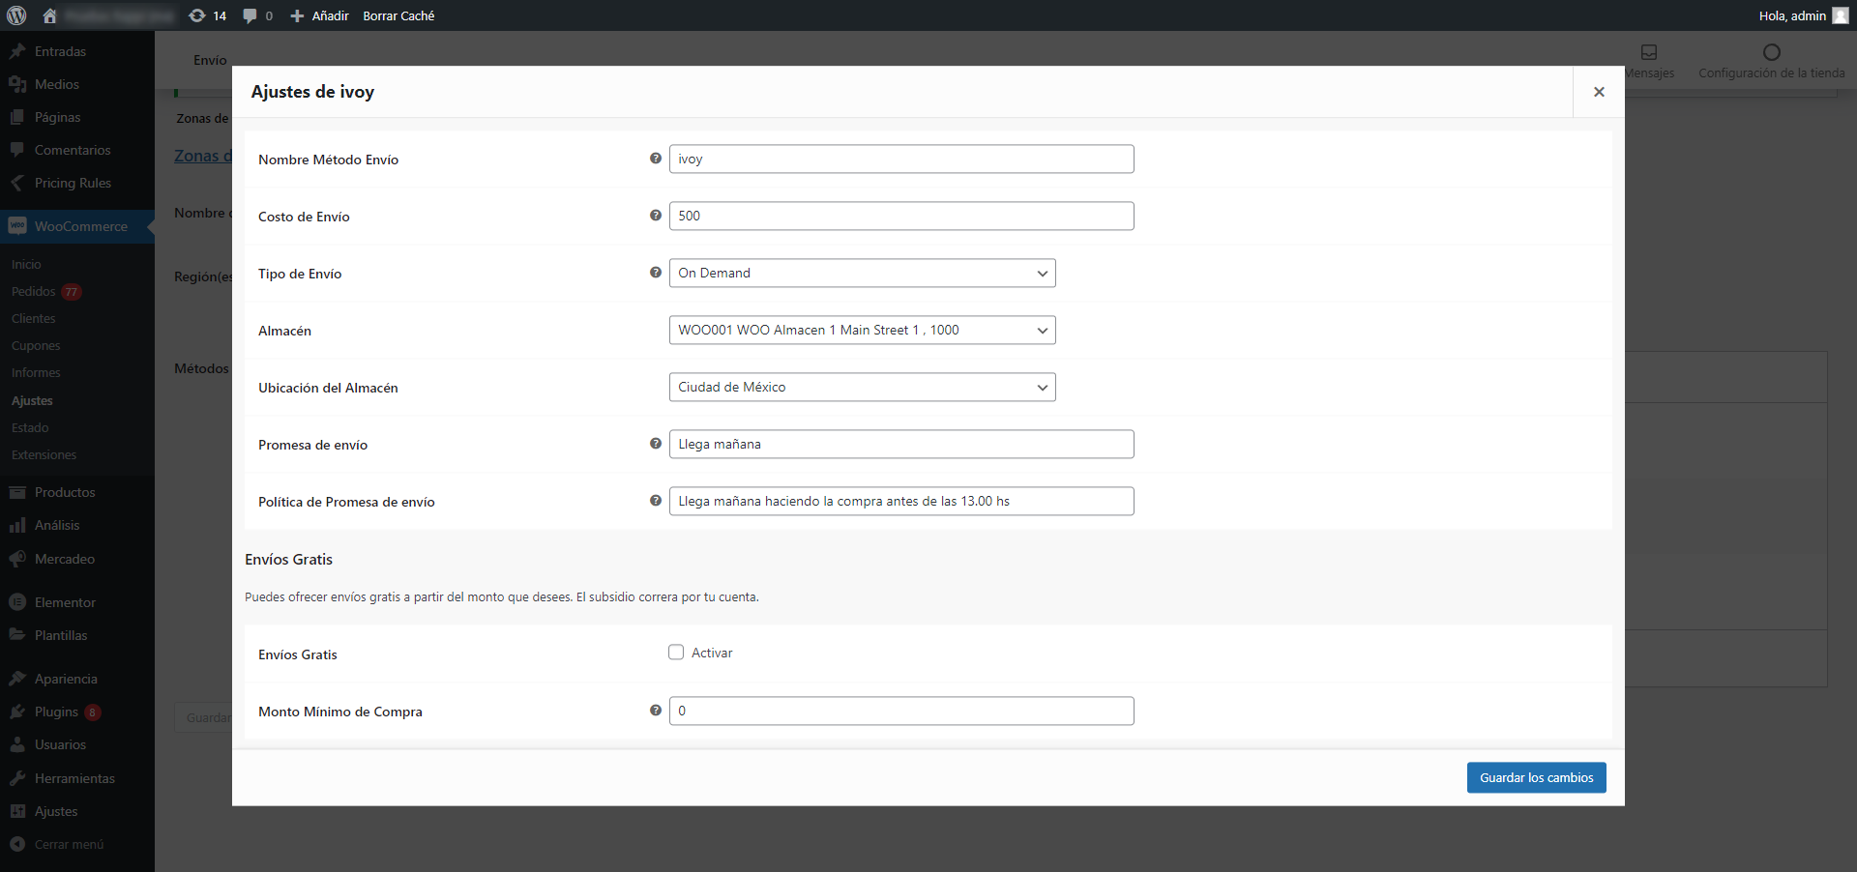
Task: Open the WordPress logo menu
Action: click(x=16, y=15)
